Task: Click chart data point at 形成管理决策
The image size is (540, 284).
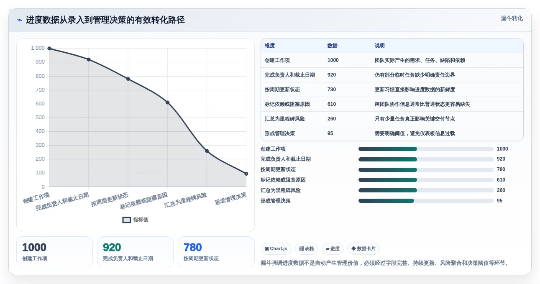Action: pos(246,174)
